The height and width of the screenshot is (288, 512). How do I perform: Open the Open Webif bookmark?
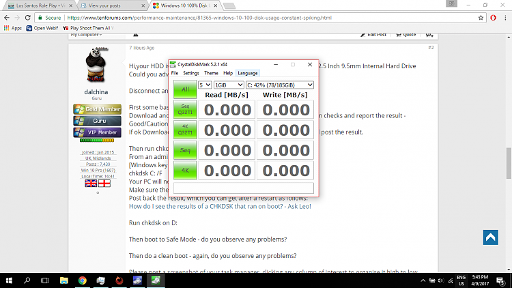click(x=42, y=28)
